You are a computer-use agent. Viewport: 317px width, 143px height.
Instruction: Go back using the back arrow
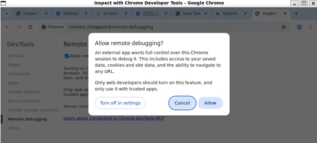click(8, 27)
